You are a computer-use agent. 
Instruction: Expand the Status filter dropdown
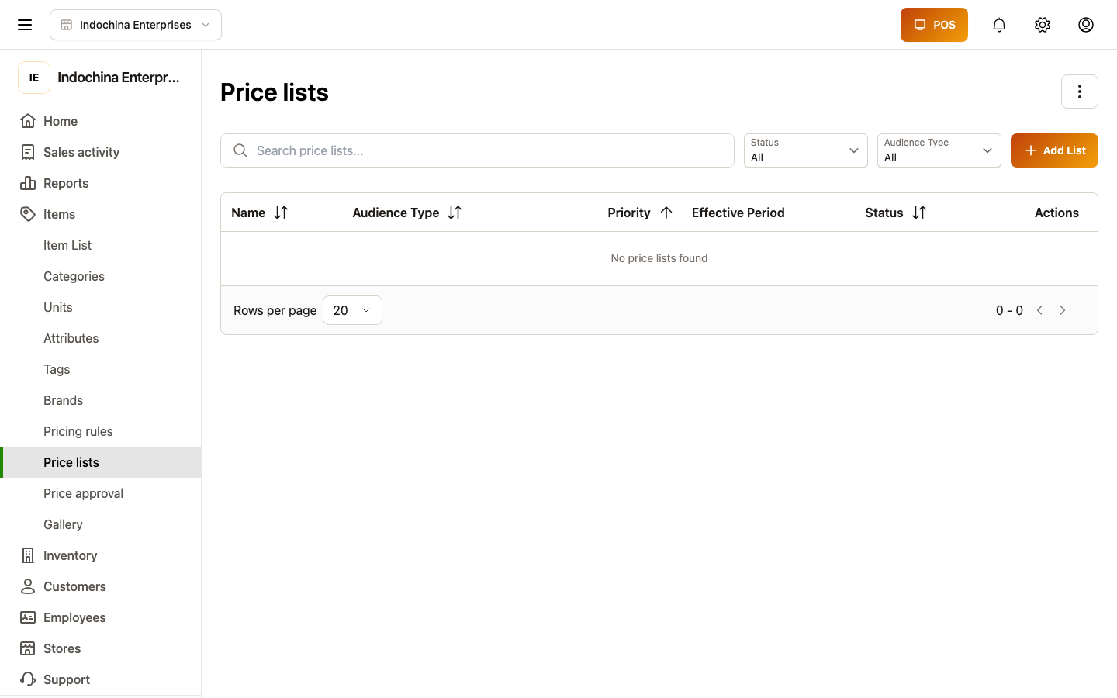click(x=806, y=150)
